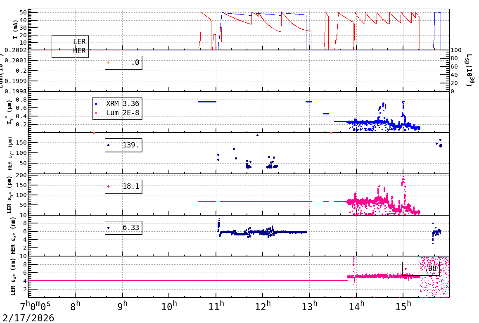
Task: Click the 0.2001 tick label on luminosity axis
Action: point(15,60)
